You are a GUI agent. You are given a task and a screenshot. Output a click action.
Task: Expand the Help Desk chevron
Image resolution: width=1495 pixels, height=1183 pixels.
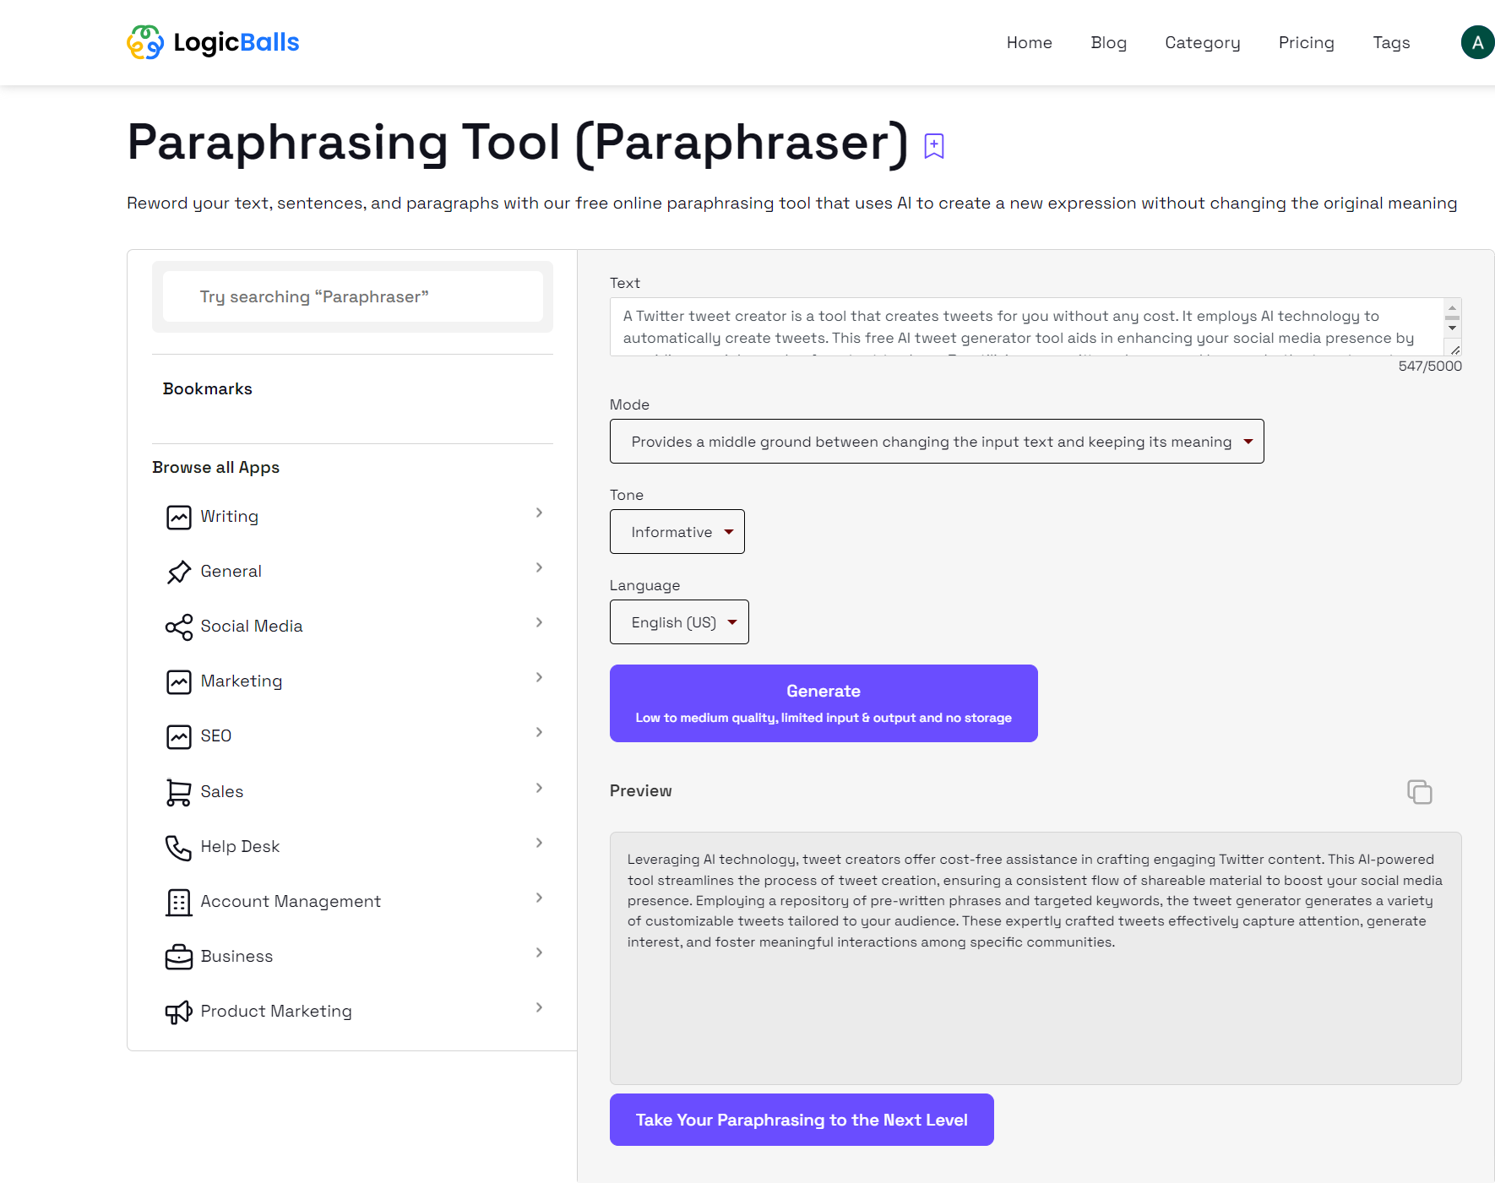pyautogui.click(x=539, y=843)
